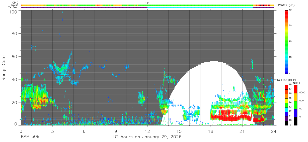Viewport: 308px width, 142px height.
Task: Click the y-axis tick label 20
Action: (x=14, y=102)
